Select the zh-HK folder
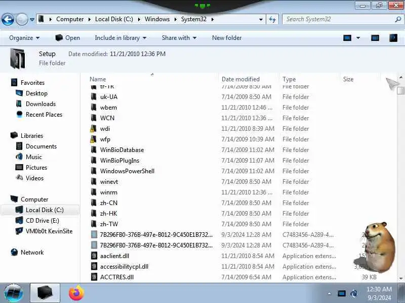The width and height of the screenshot is (405, 303). [x=108, y=213]
